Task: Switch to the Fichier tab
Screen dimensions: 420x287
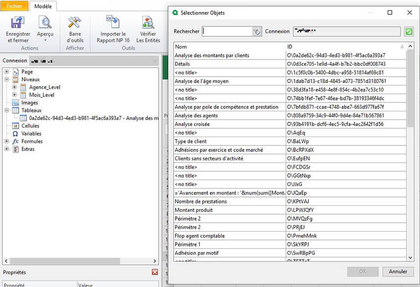Action: pos(14,5)
